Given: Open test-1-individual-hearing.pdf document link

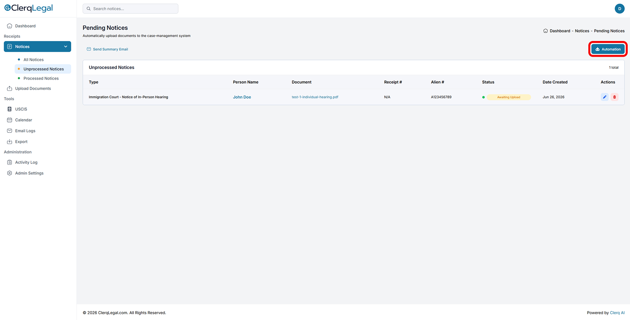Looking at the screenshot, I should click(x=315, y=97).
